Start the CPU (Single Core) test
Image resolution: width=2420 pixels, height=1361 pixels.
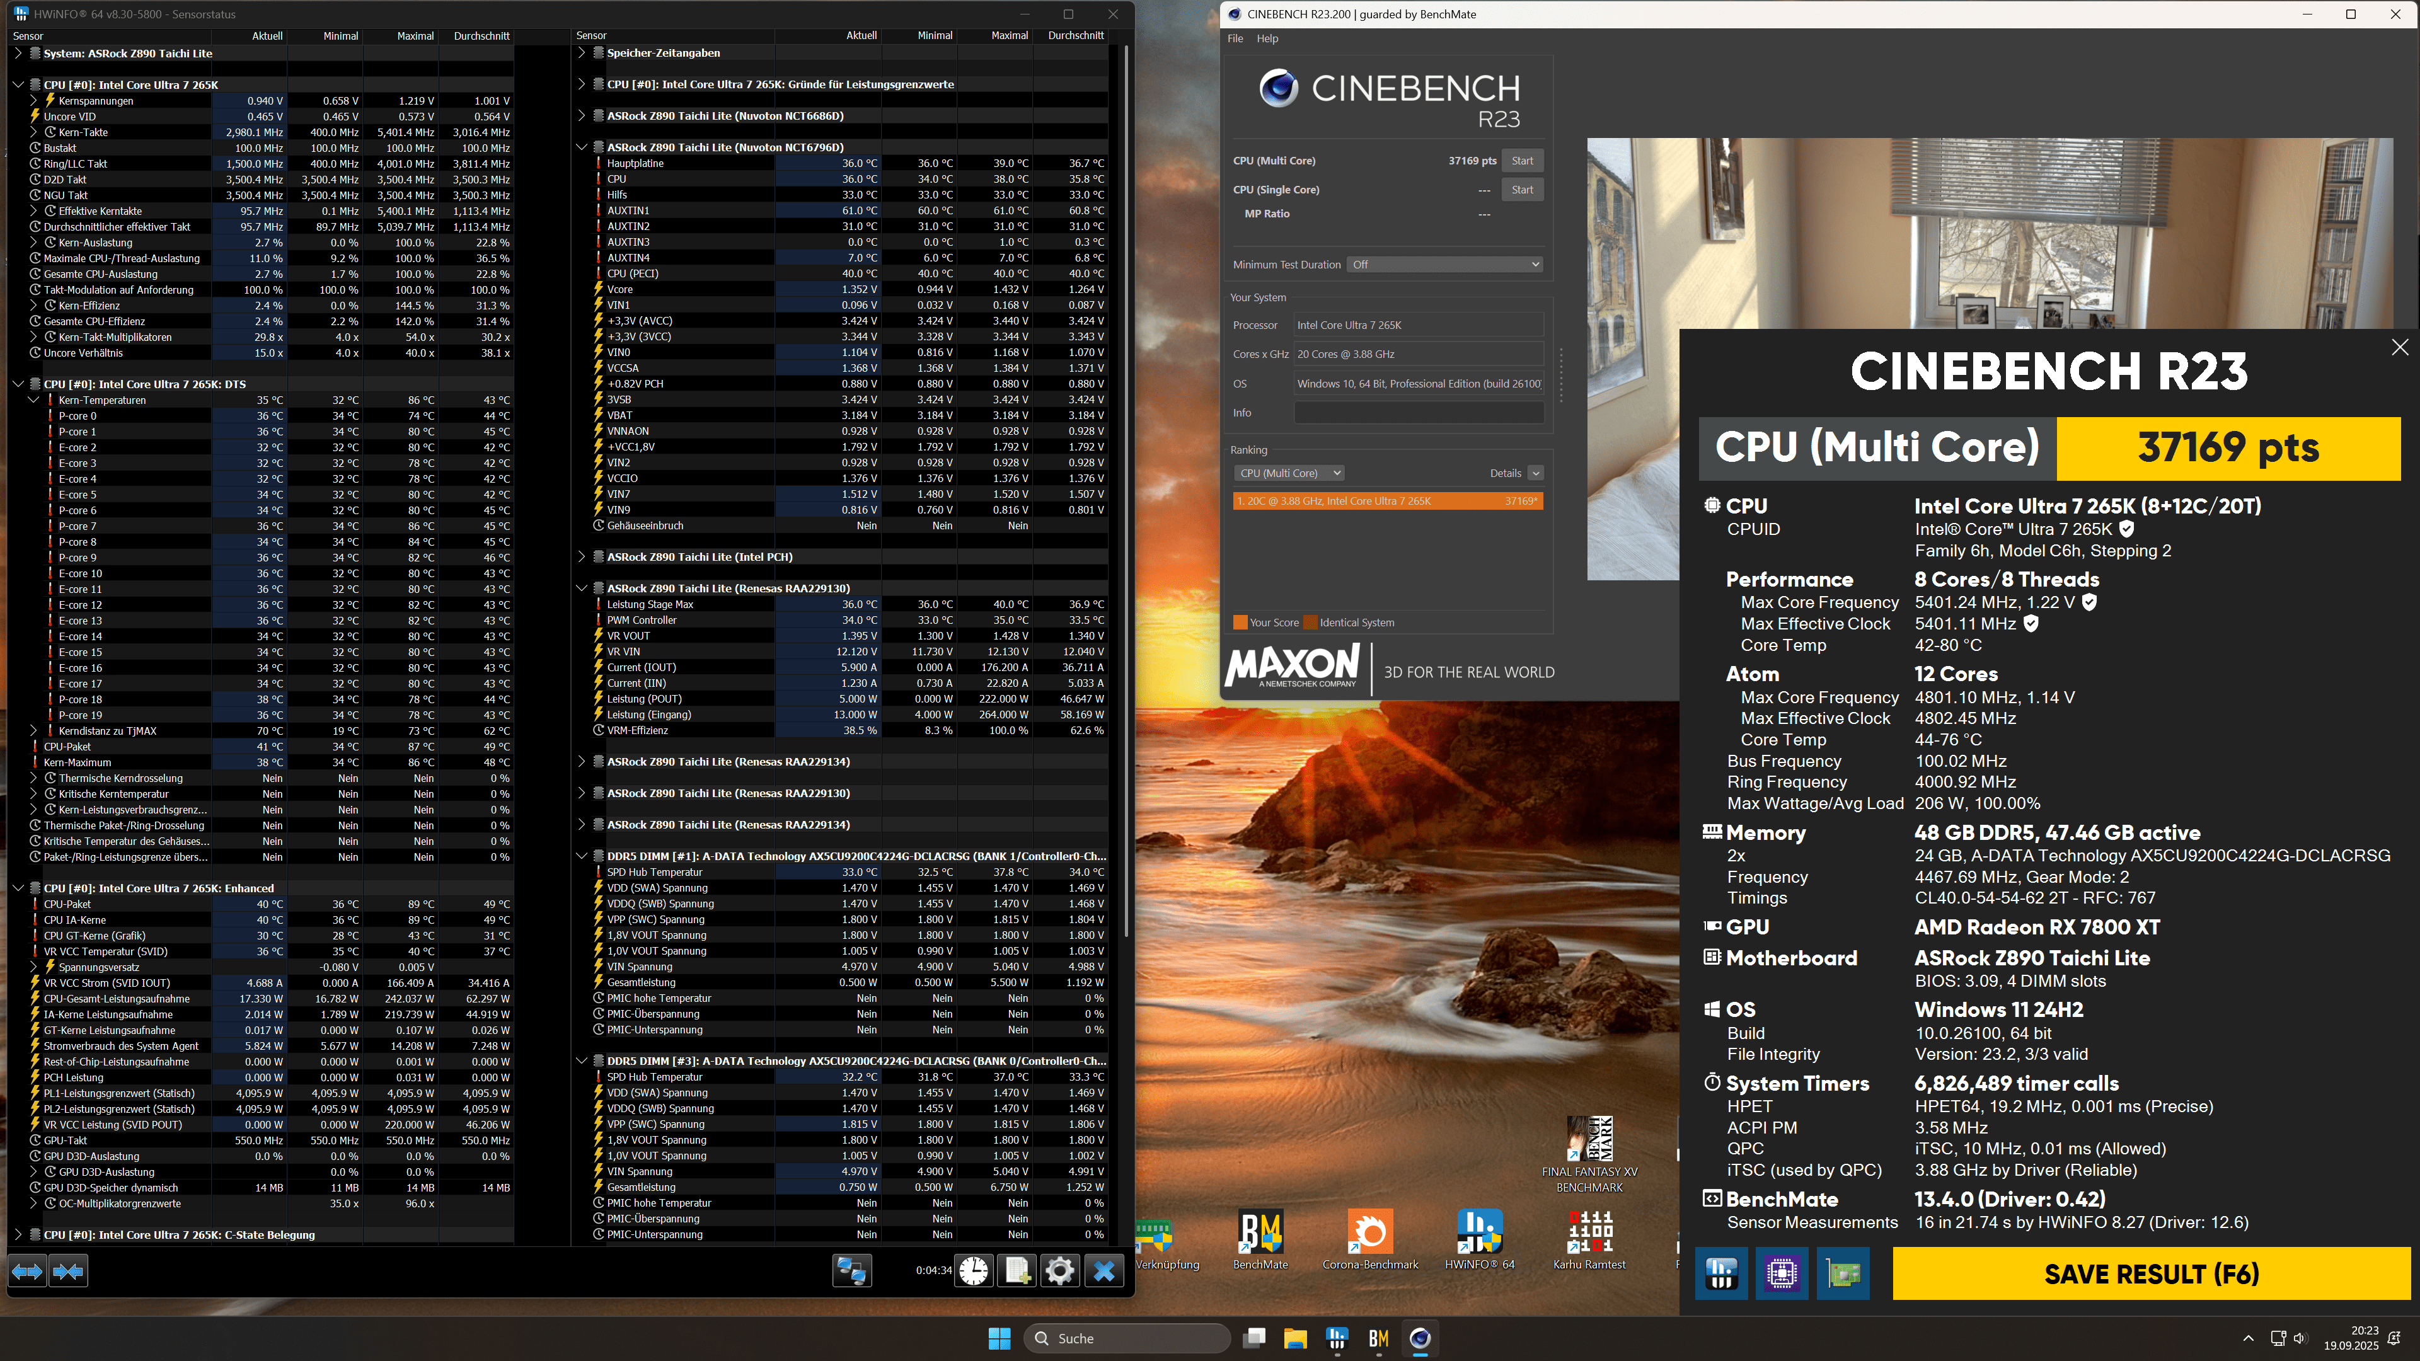point(1522,190)
